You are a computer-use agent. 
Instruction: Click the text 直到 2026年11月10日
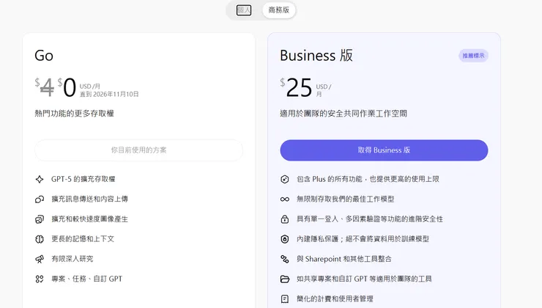[109, 94]
